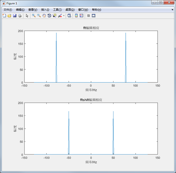
Task: Click the bottom plot peak at -50 Hz
Action: [x=69, y=133]
